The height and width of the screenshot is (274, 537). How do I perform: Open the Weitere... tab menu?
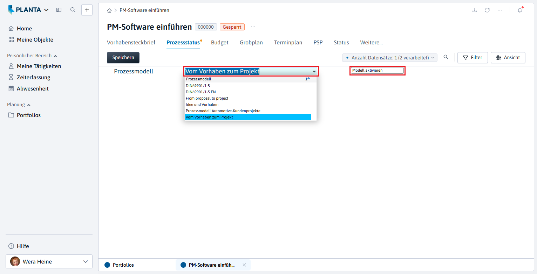pyautogui.click(x=372, y=43)
